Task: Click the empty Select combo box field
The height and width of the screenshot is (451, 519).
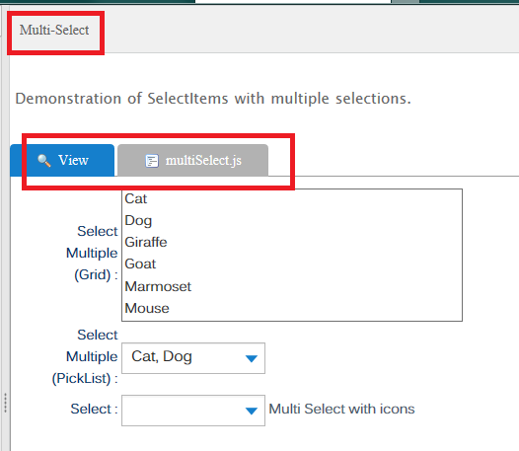Action: [193, 411]
